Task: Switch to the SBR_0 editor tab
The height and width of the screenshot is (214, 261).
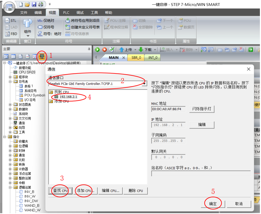Action: [x=136, y=58]
